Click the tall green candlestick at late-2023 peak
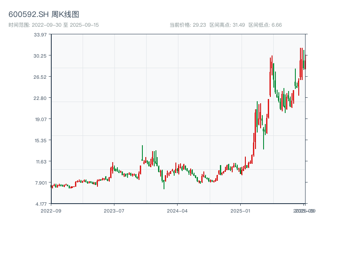Image resolution: width=339 pixels, height=254 pixels. pos(142,153)
